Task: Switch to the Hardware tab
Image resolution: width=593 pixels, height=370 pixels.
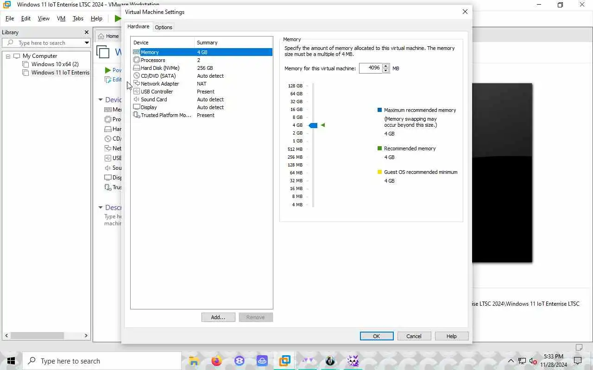Action: tap(139, 27)
